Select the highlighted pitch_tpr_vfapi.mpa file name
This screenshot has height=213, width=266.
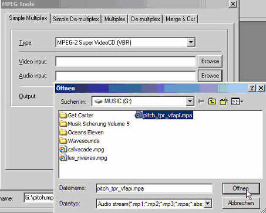pyautogui.click(x=168, y=115)
